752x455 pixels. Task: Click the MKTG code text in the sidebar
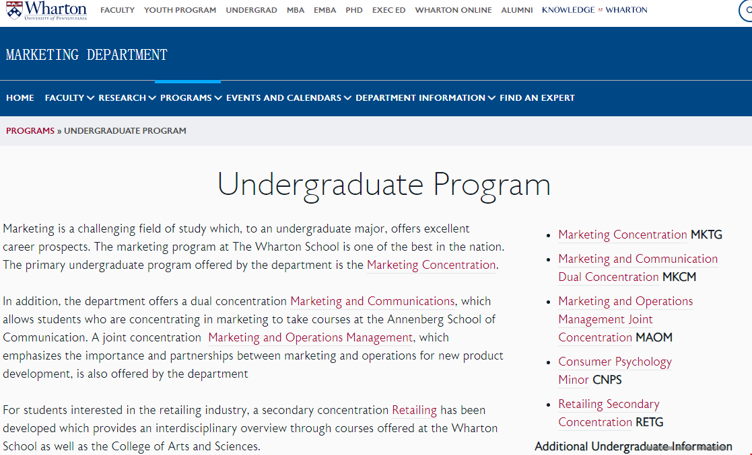[706, 235]
